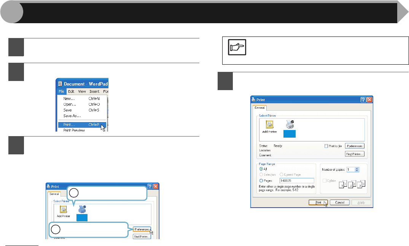Select the Pages radio button
The image size is (409, 246).
tap(261, 181)
